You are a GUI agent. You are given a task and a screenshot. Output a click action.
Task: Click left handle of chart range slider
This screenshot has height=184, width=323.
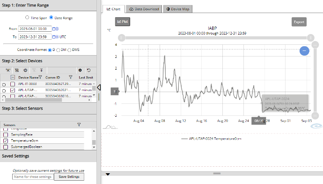coord(122,38)
